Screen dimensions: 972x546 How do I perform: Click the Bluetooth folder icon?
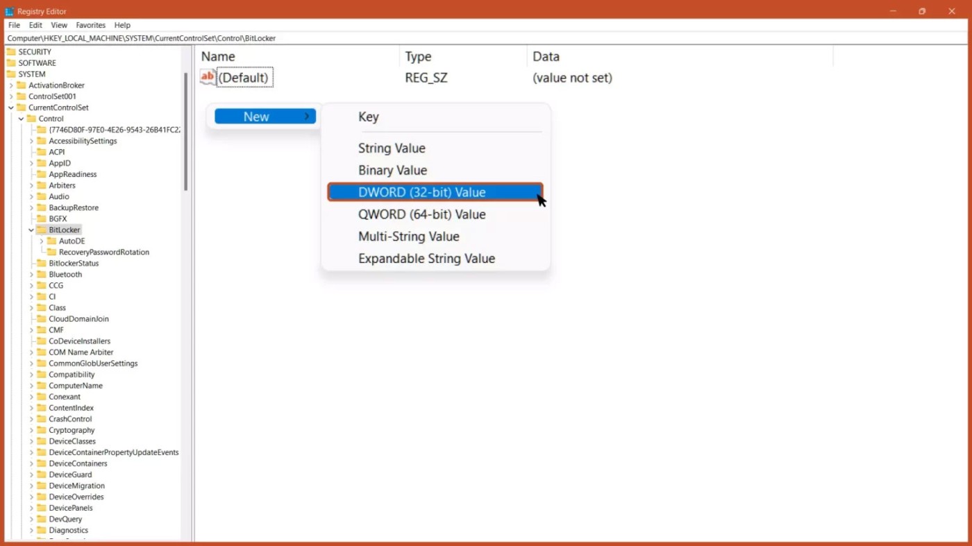pos(42,274)
